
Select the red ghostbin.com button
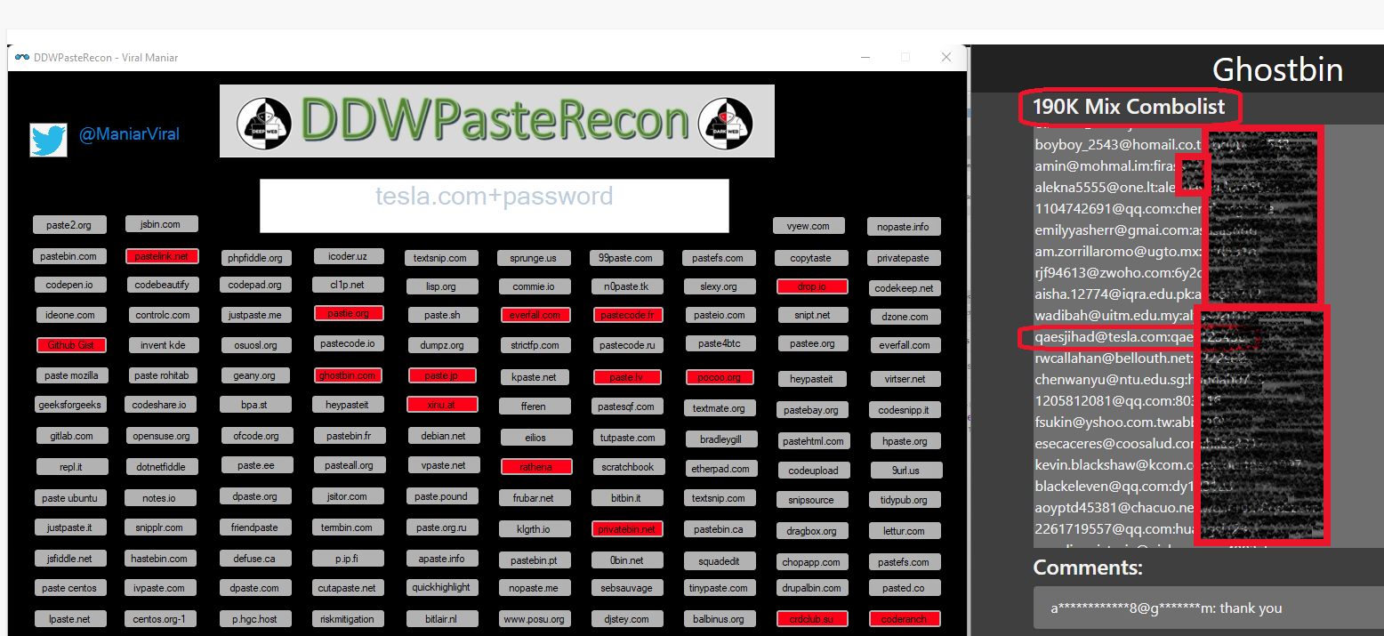[347, 375]
